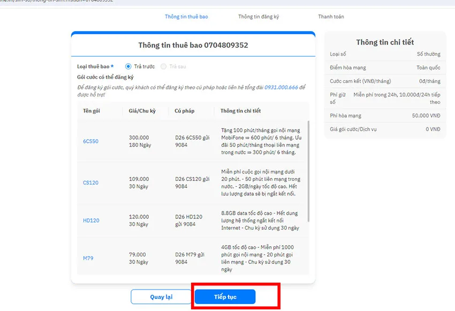Click the Miễn phí cuộc gọi nội mạng description
The image size is (455, 311).
[261, 183]
